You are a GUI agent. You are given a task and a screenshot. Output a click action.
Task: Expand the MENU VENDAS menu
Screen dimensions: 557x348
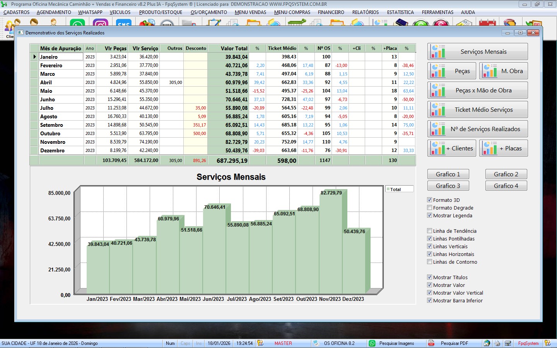(250, 12)
